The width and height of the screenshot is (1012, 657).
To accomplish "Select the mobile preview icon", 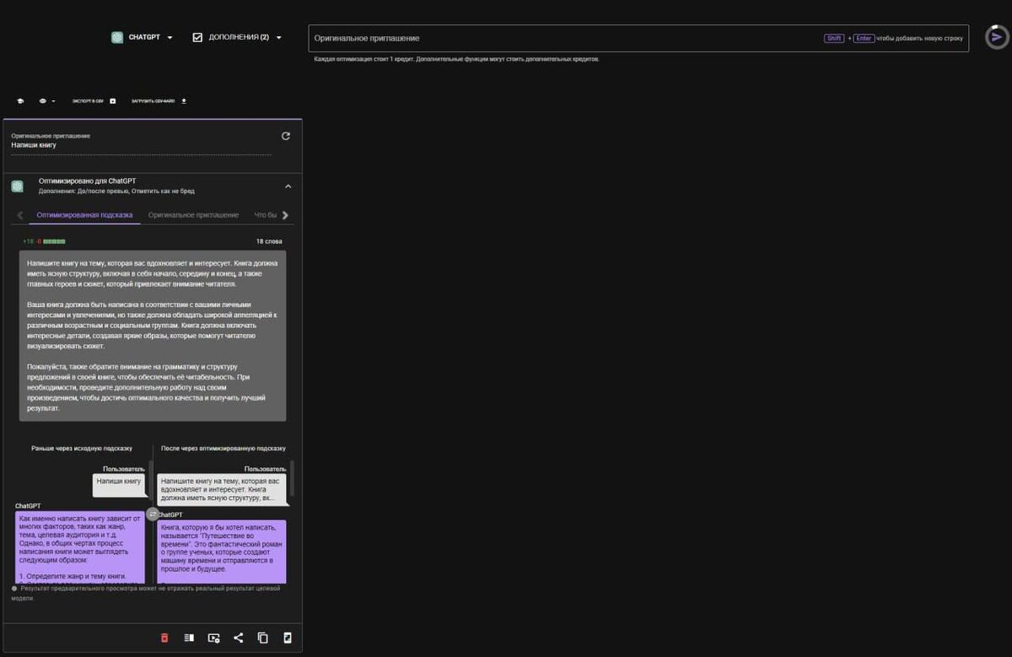I will point(287,638).
